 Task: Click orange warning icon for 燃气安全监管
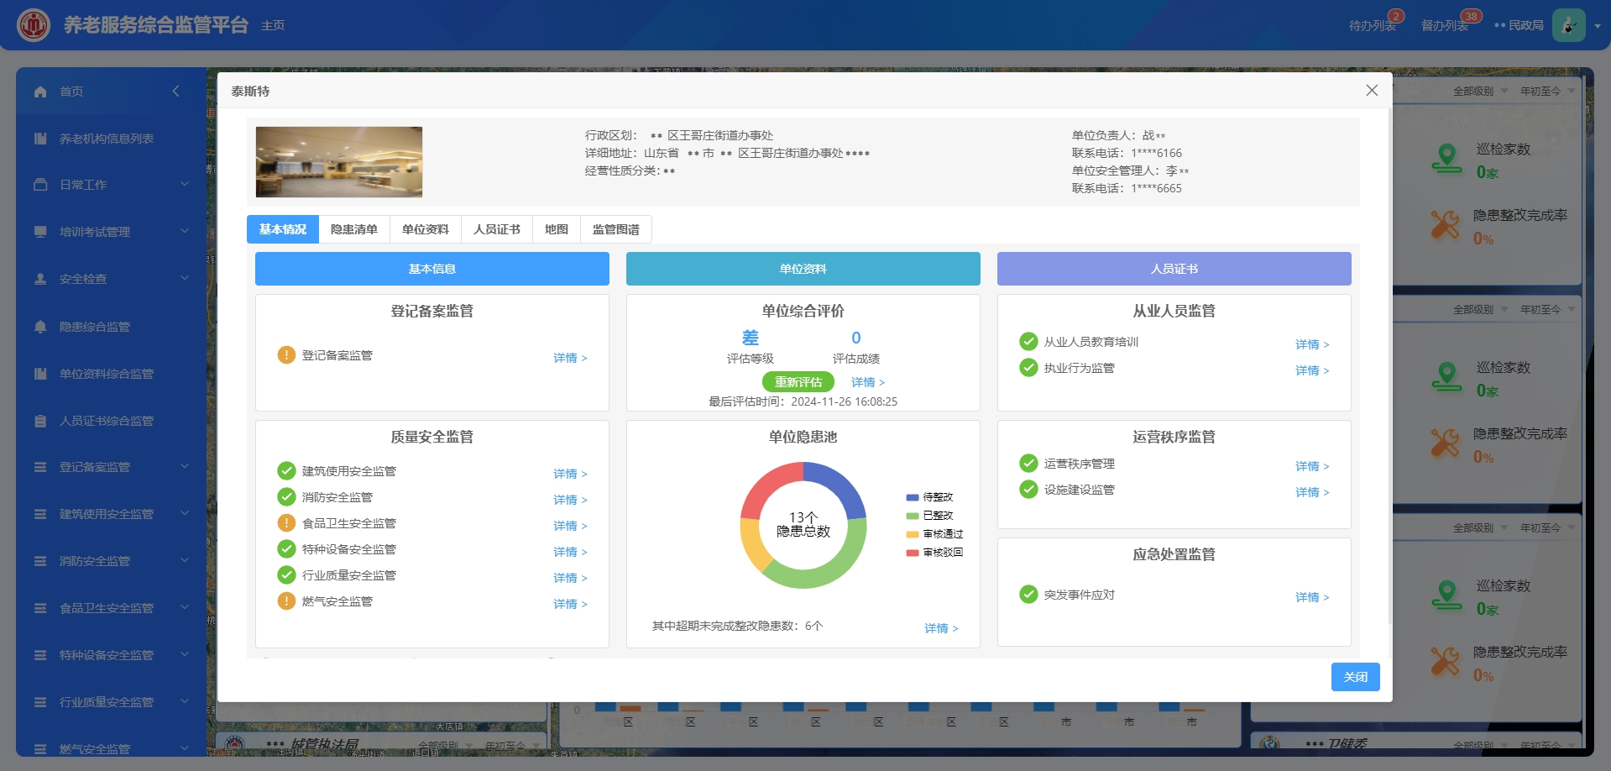pyautogui.click(x=286, y=601)
